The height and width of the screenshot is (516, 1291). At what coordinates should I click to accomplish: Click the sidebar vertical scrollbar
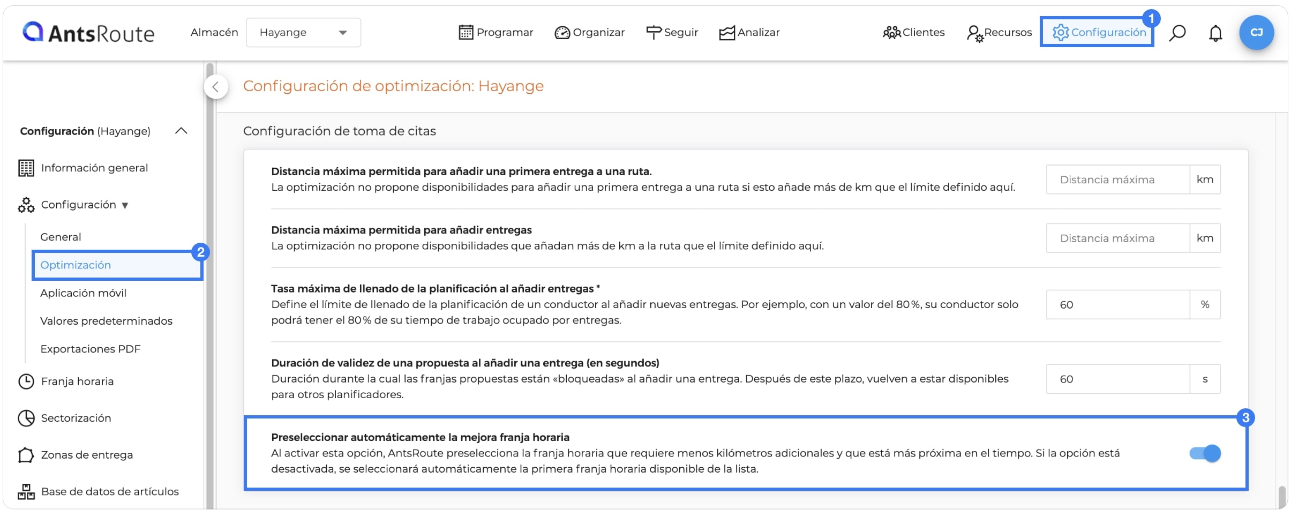(x=209, y=284)
